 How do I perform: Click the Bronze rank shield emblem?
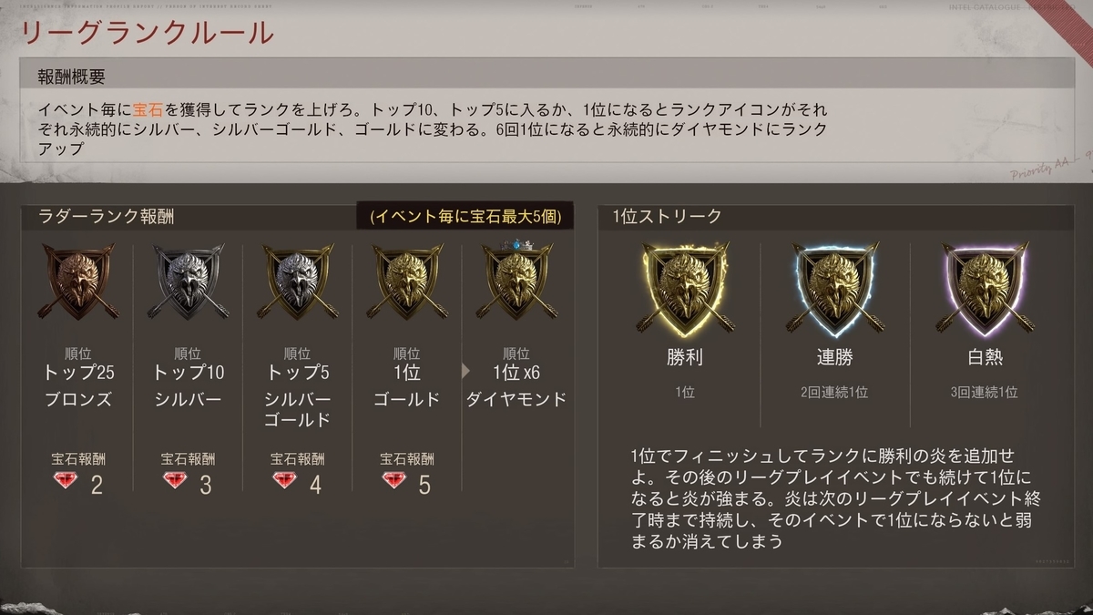click(79, 282)
